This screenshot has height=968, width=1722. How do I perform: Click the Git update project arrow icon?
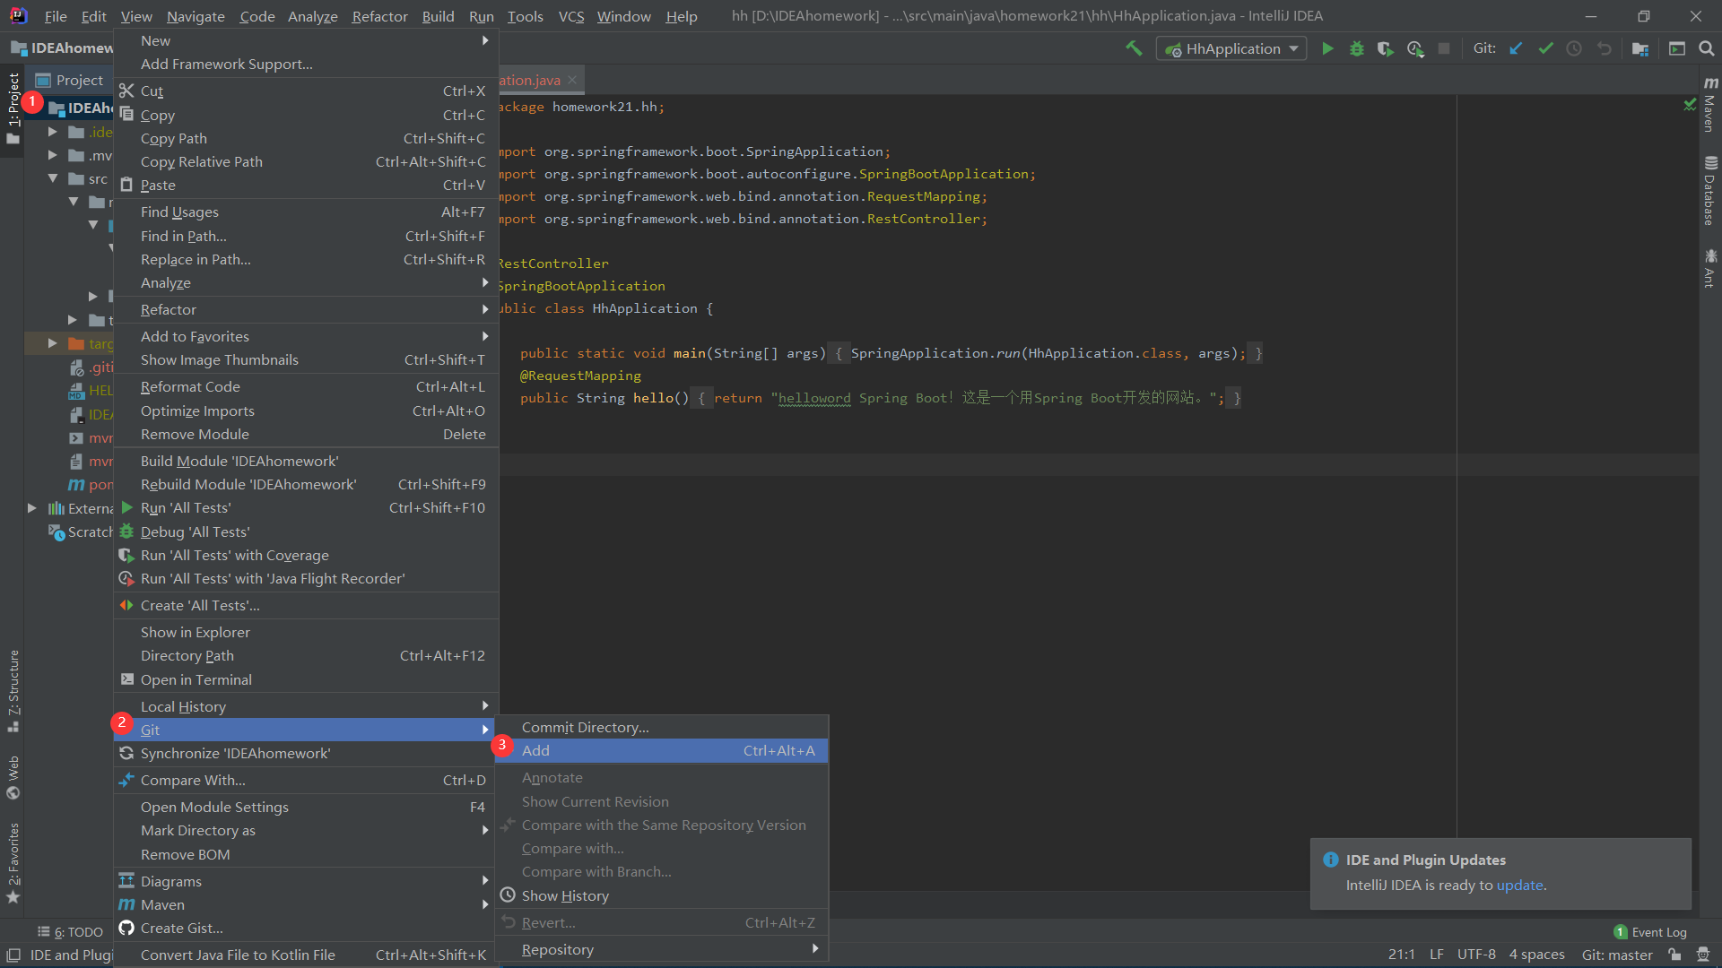(1516, 48)
